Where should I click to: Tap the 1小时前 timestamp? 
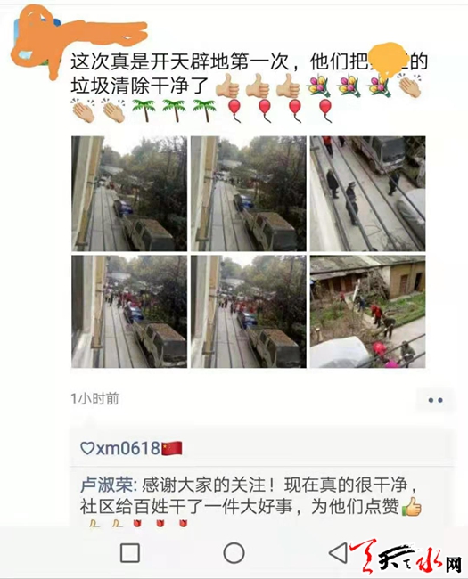point(95,399)
